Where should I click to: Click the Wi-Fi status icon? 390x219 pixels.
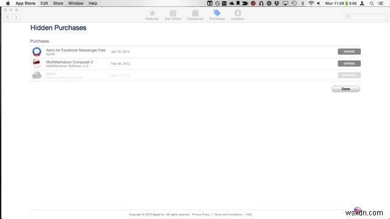(x=311, y=3)
